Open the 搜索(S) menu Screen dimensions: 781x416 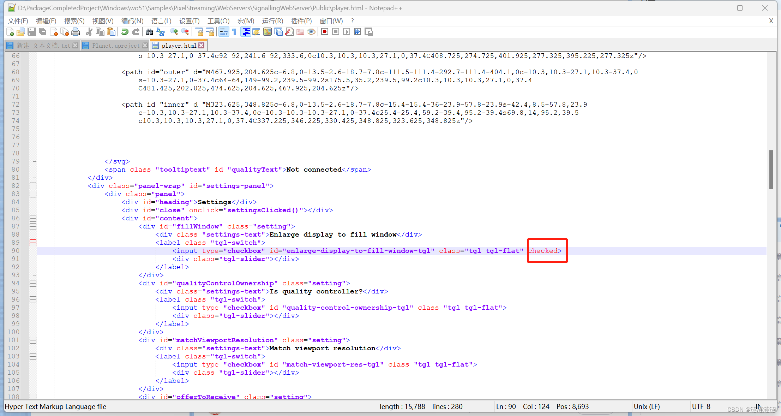pos(74,21)
